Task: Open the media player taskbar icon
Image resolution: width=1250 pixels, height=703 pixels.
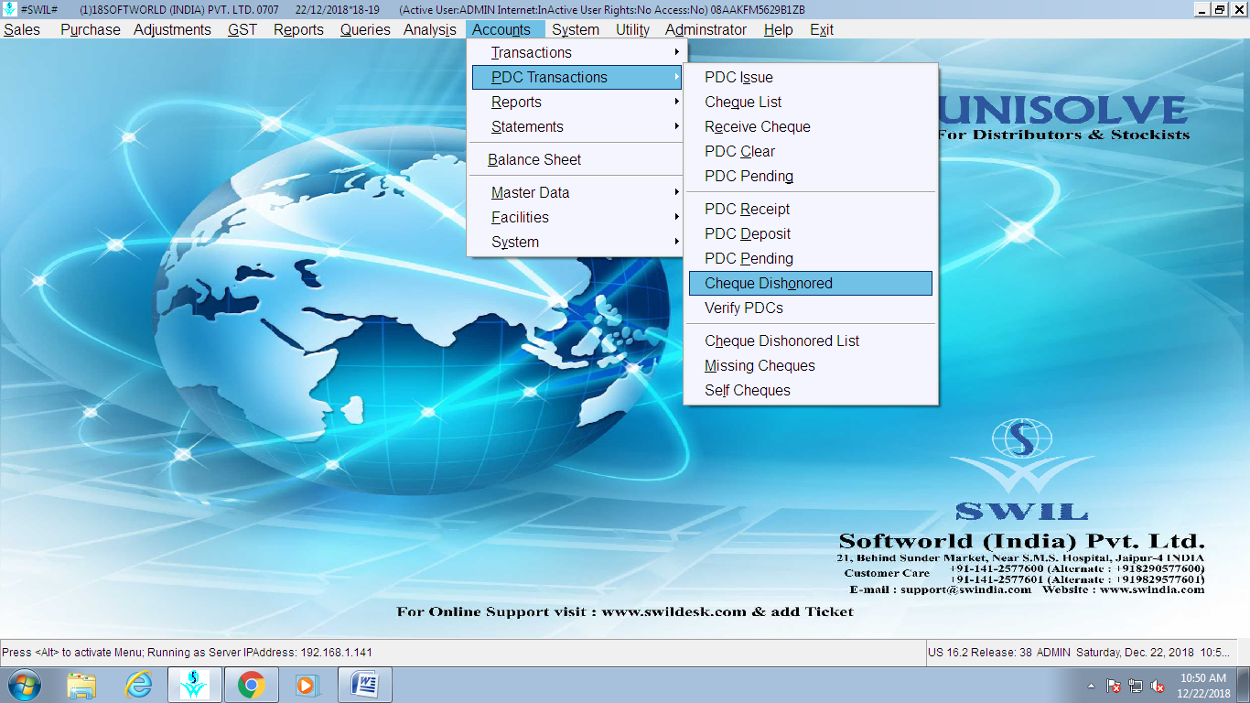Action: coord(307,685)
